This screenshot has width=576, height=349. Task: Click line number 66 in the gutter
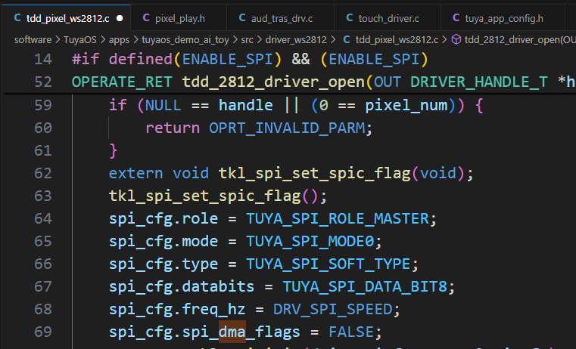click(x=43, y=264)
